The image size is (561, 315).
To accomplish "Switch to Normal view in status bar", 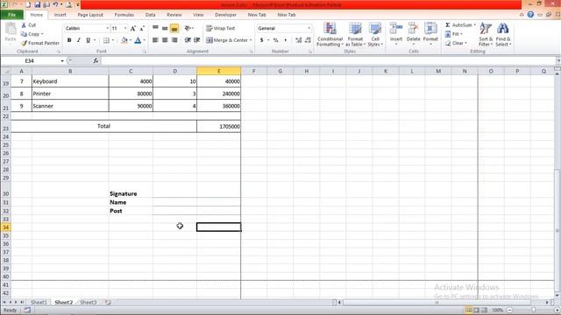I will (x=468, y=310).
